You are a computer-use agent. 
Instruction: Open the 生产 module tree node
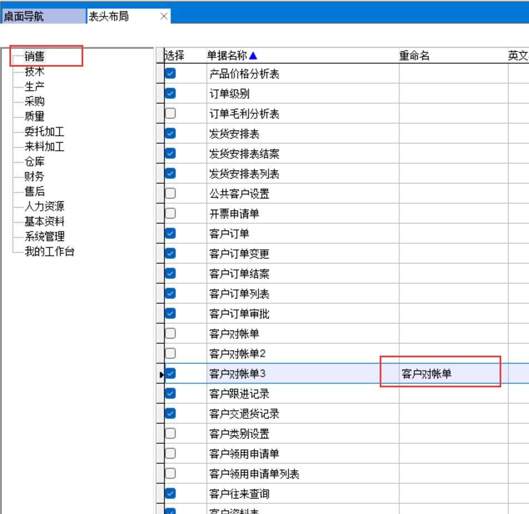(34, 87)
